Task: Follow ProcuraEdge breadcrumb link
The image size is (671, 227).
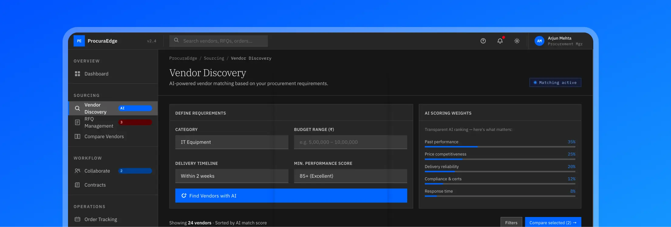Action: [x=183, y=58]
